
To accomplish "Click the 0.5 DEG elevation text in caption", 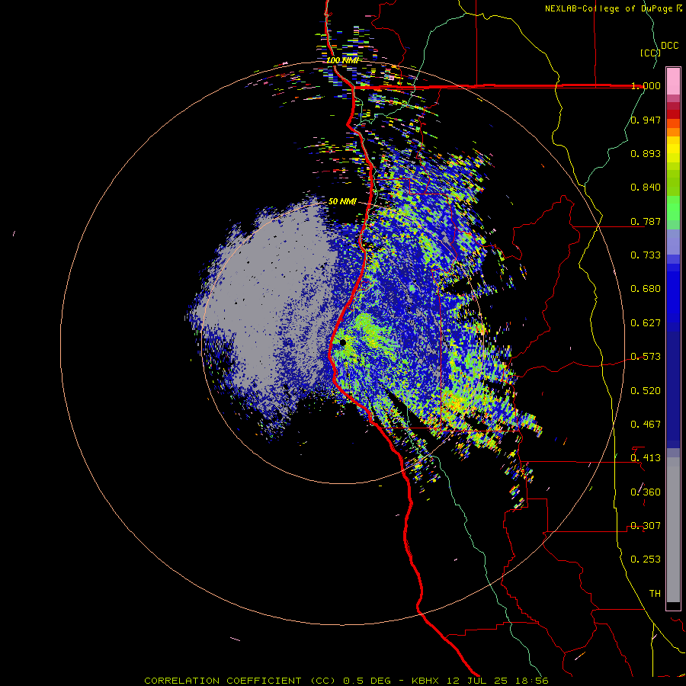I will [368, 681].
